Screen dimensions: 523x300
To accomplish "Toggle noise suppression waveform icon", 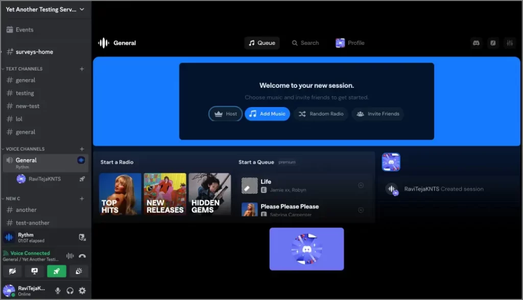I will 70,256.
